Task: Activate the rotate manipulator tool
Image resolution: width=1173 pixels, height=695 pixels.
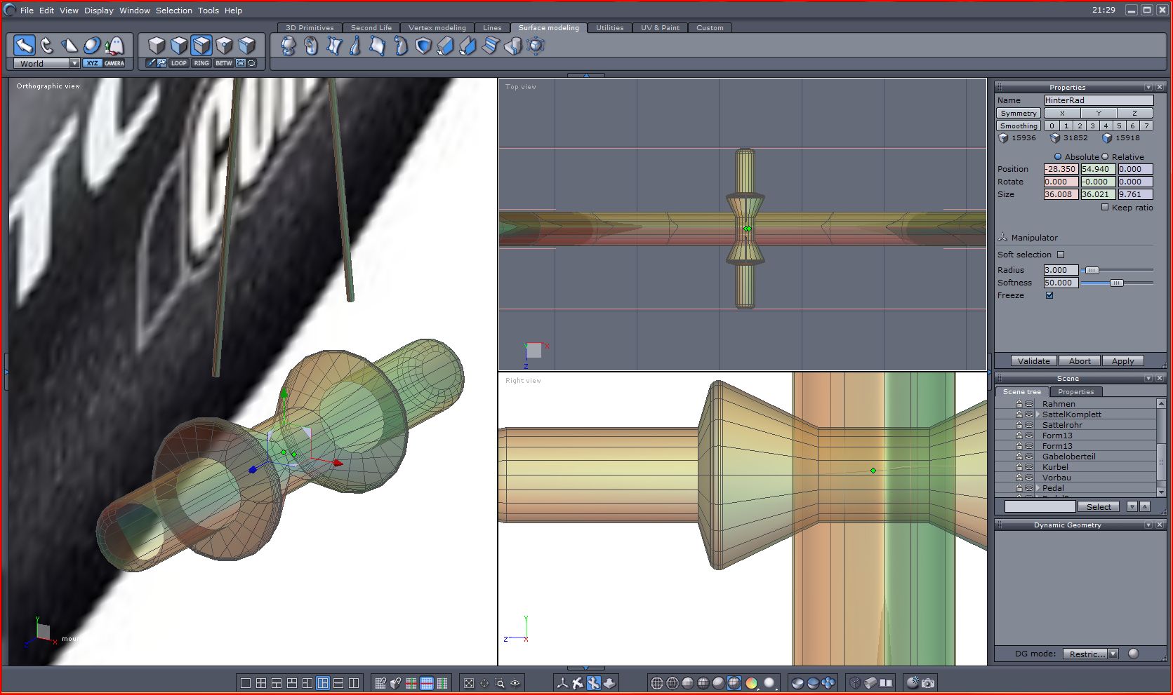Action: (x=47, y=46)
